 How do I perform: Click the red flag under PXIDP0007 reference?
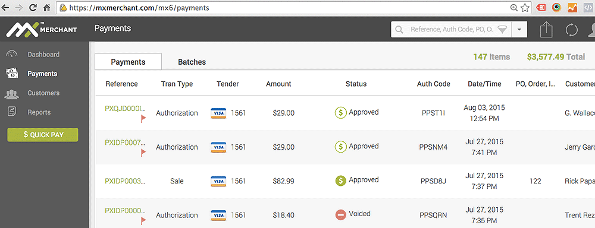pyautogui.click(x=143, y=153)
